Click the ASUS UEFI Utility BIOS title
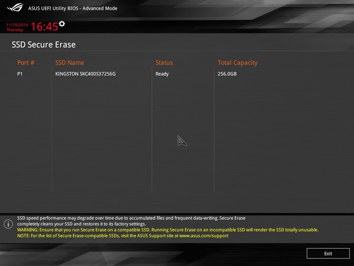354x266 pixels. point(73,8)
